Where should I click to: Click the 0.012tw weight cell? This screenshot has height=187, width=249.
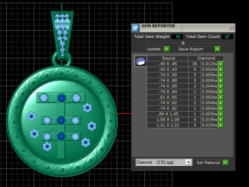(209, 64)
